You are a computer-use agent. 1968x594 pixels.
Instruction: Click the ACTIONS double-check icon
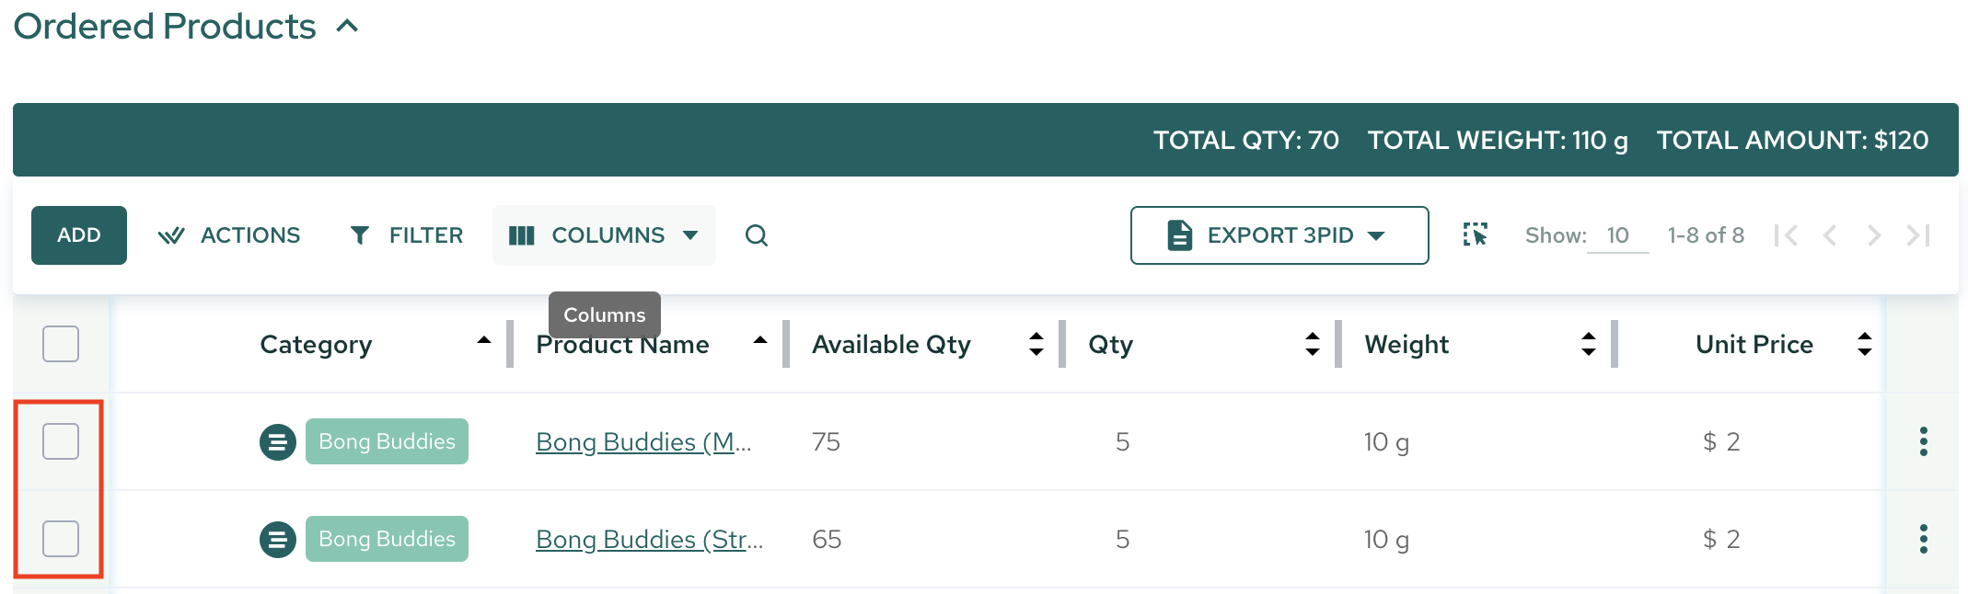[171, 236]
